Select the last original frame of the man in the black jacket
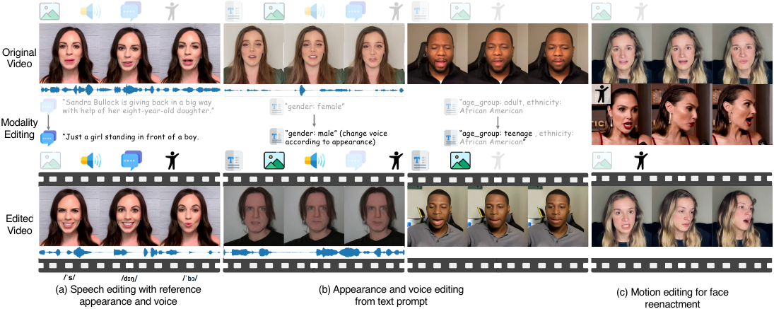Image resolution: width=774 pixels, height=309 pixels. (x=558, y=54)
